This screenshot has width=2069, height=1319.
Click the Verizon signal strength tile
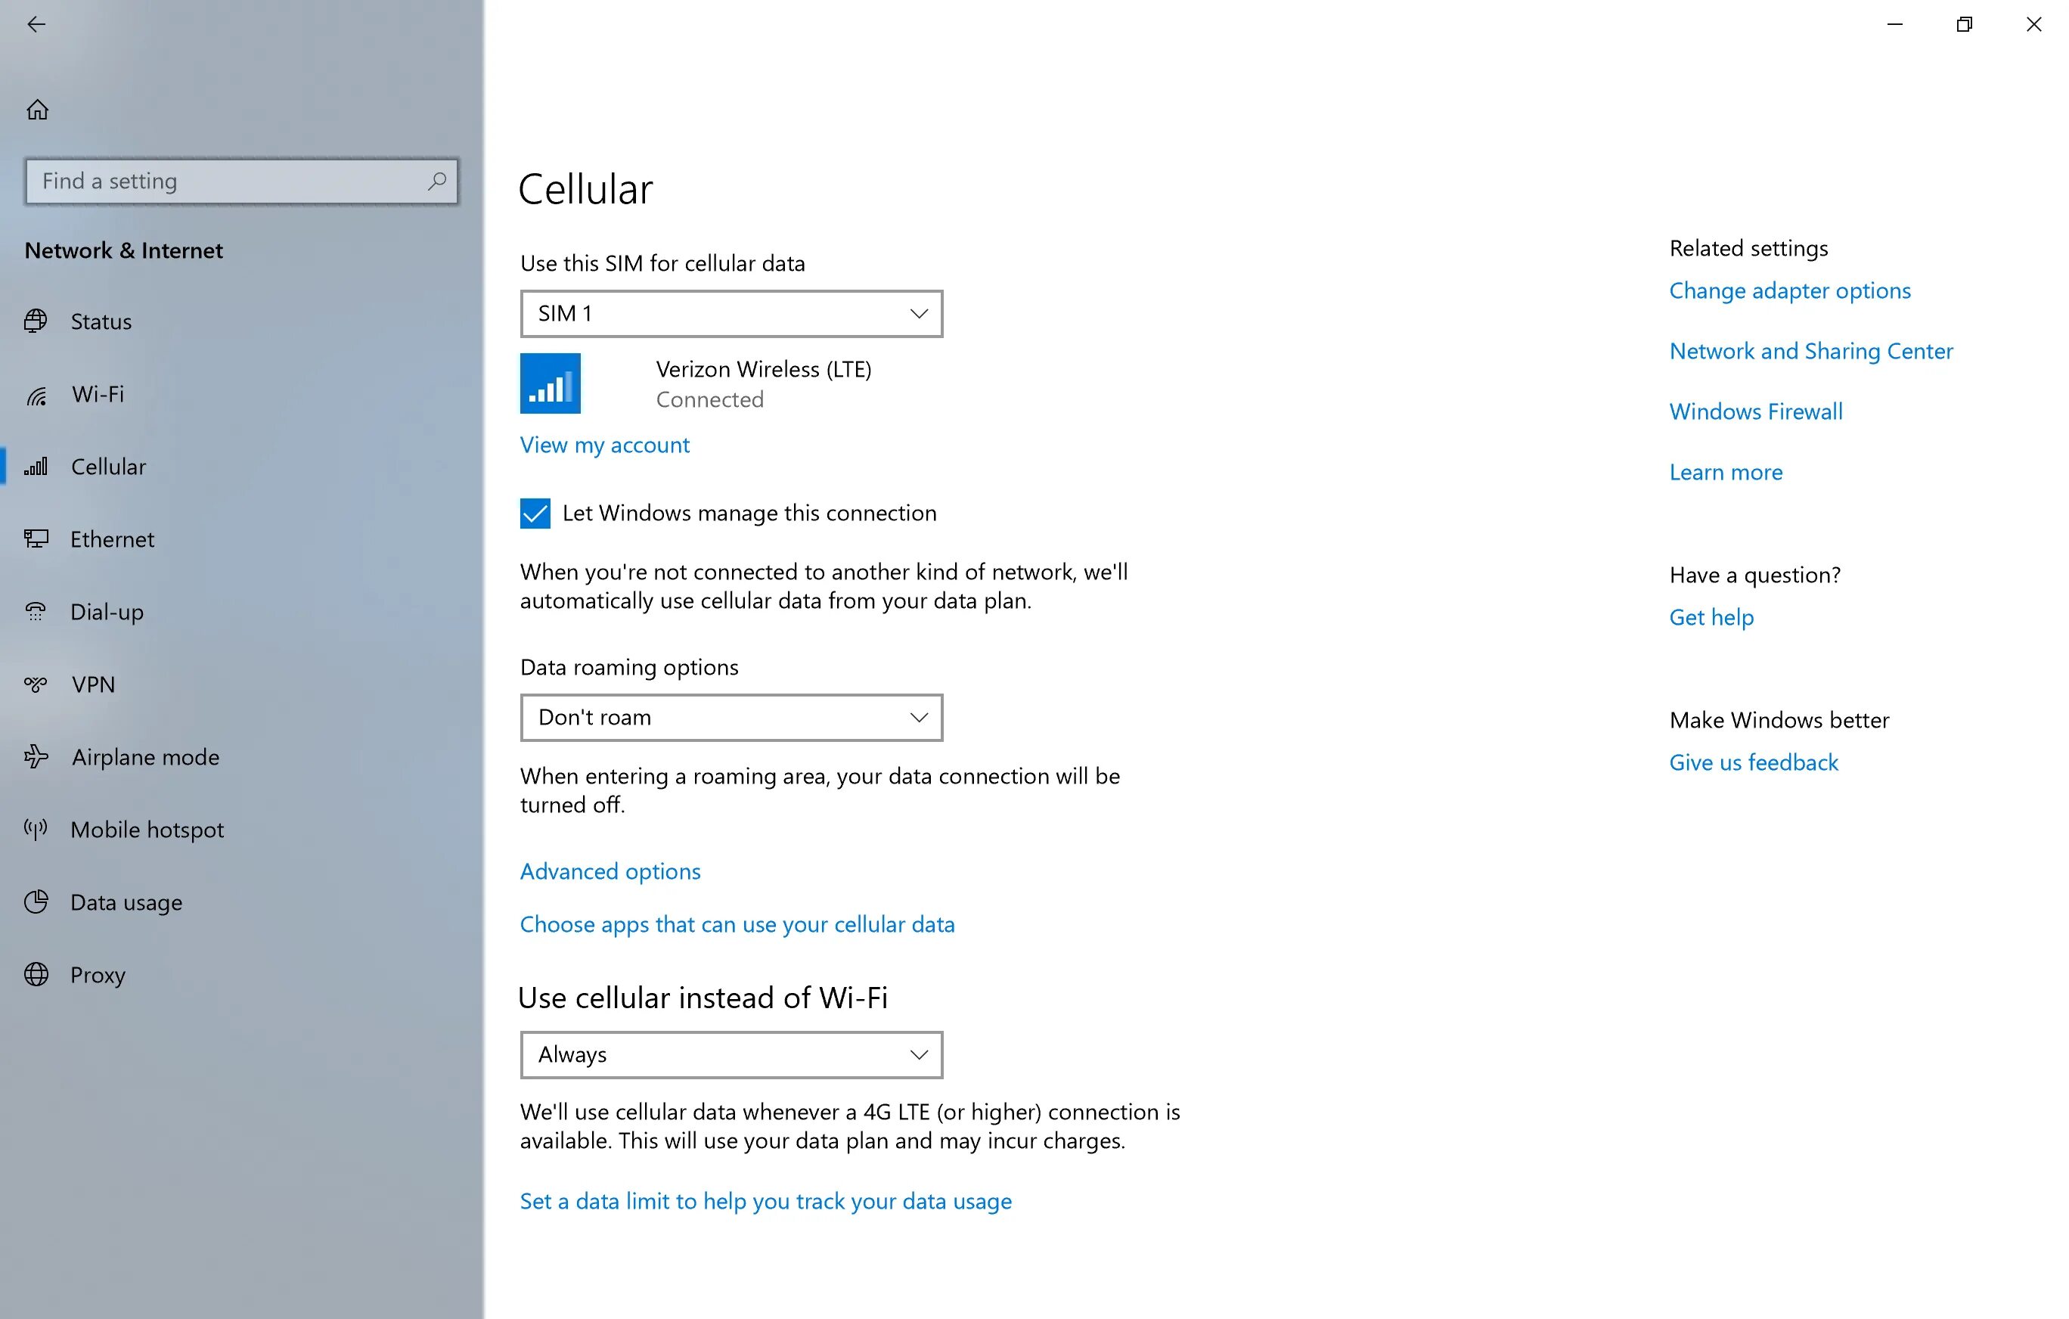pos(550,383)
